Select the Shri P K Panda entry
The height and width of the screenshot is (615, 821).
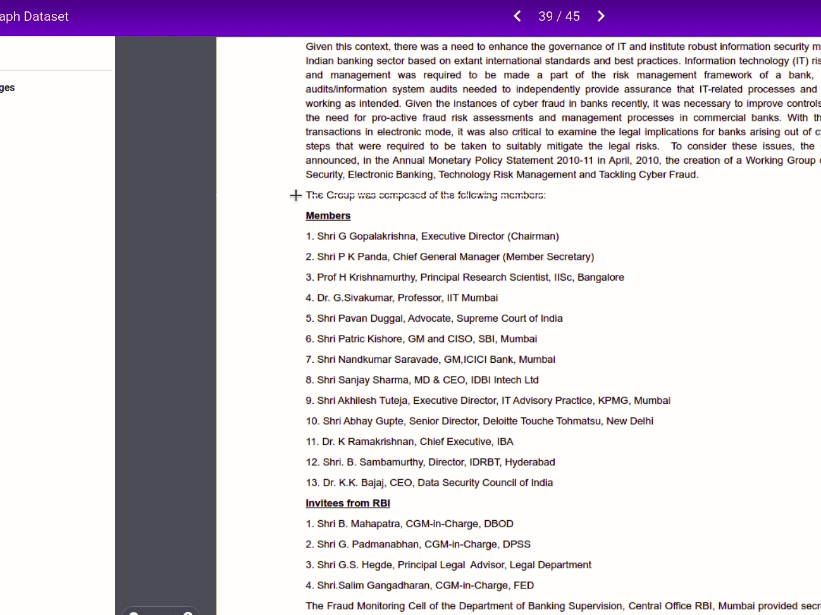(450, 257)
